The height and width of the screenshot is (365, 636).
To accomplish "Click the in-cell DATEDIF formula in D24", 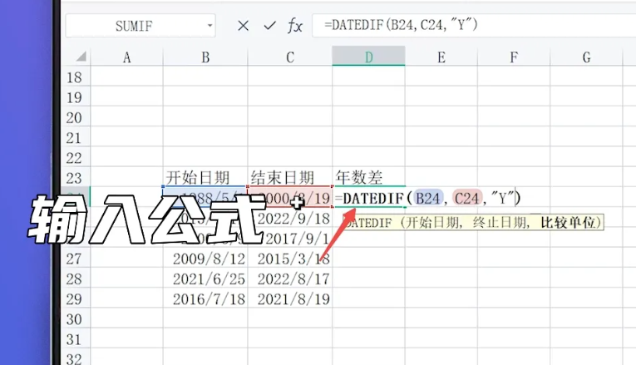I will (428, 199).
